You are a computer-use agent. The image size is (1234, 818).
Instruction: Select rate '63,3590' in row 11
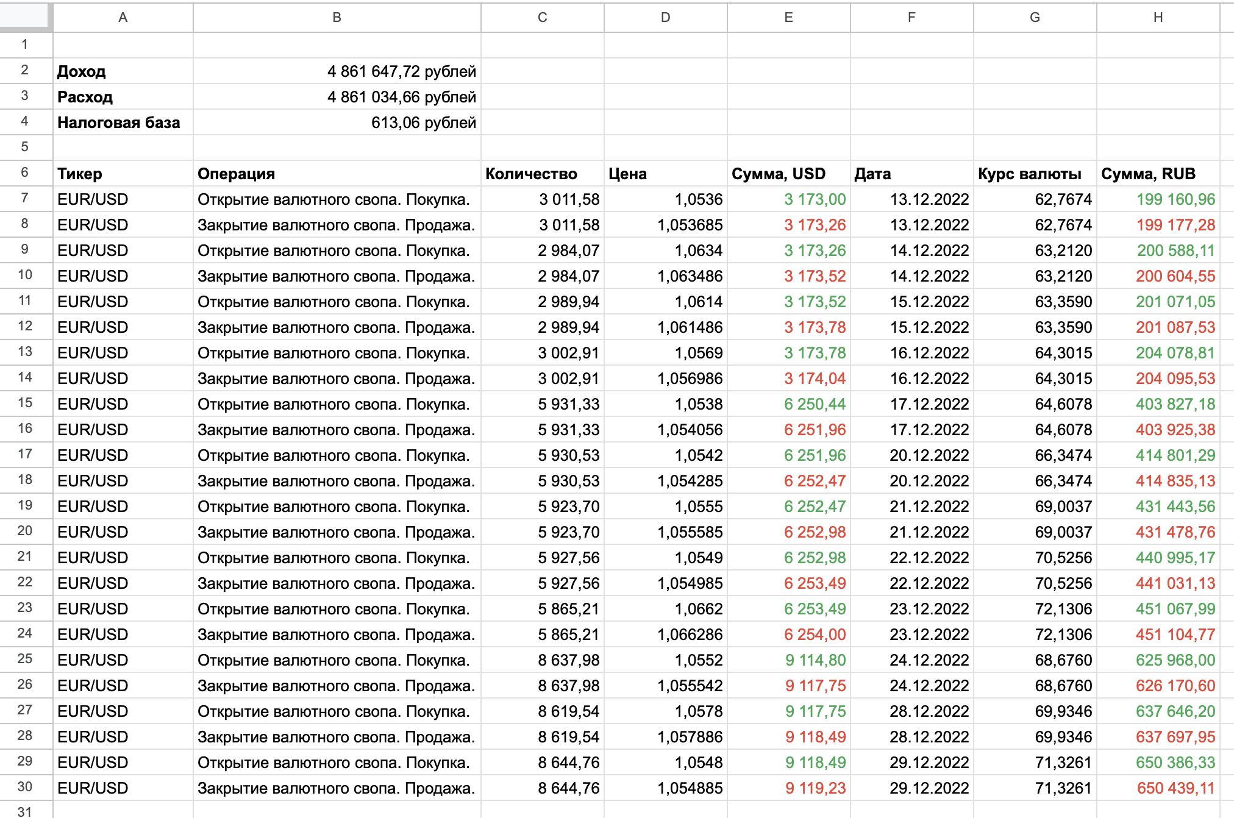pyautogui.click(x=1035, y=302)
